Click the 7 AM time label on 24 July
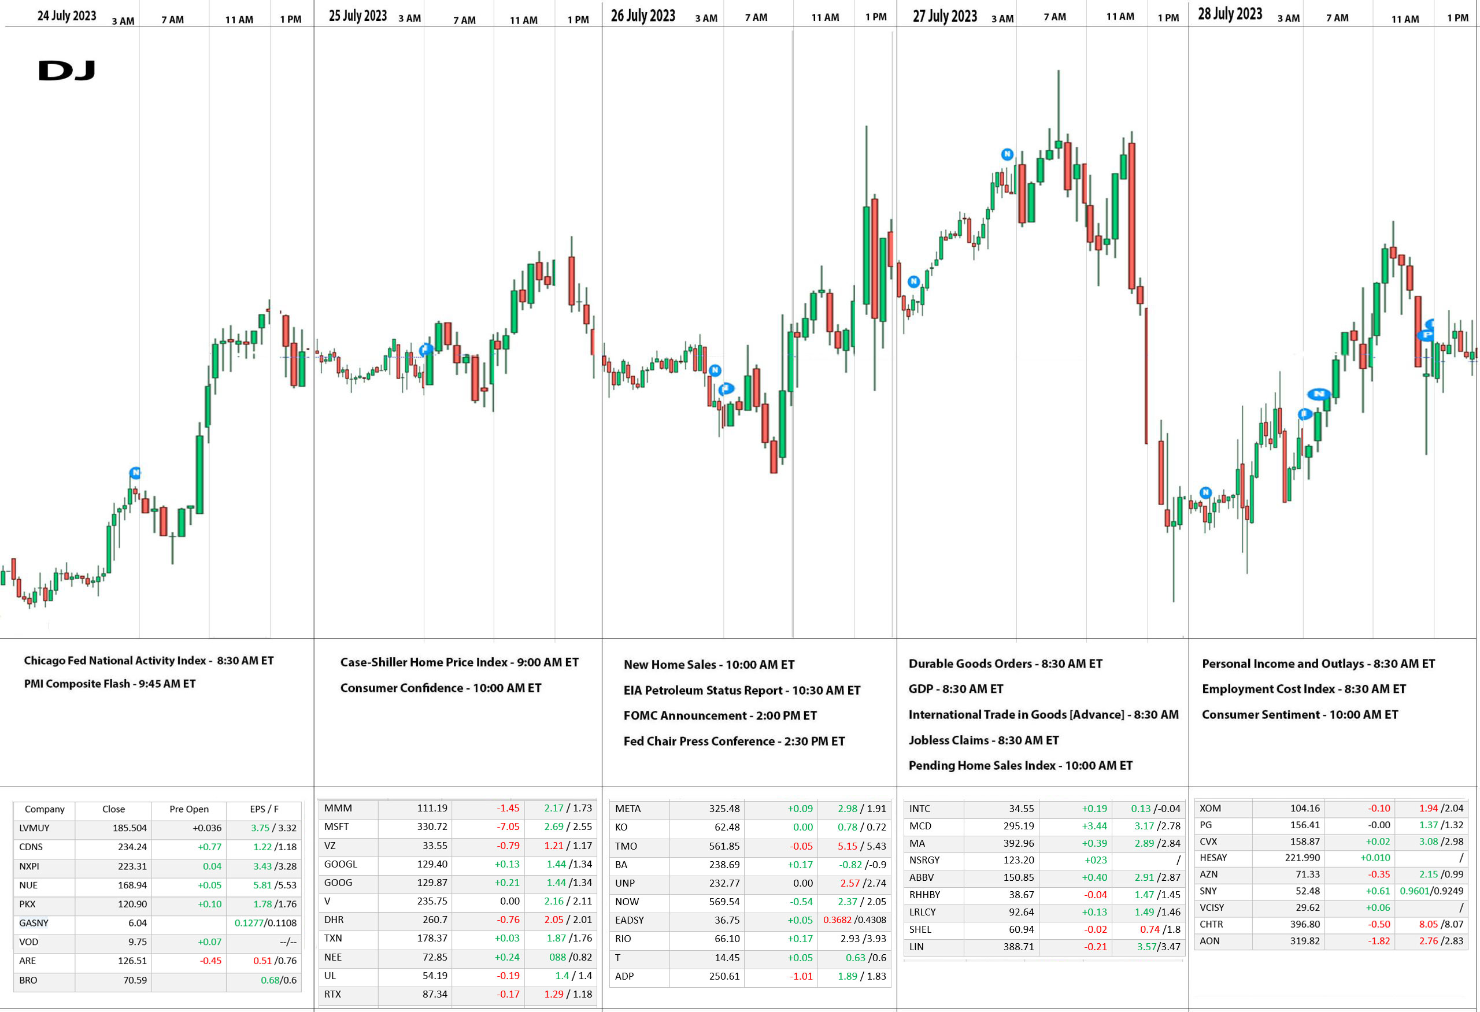Screen dimensions: 1480x1012 172,20
